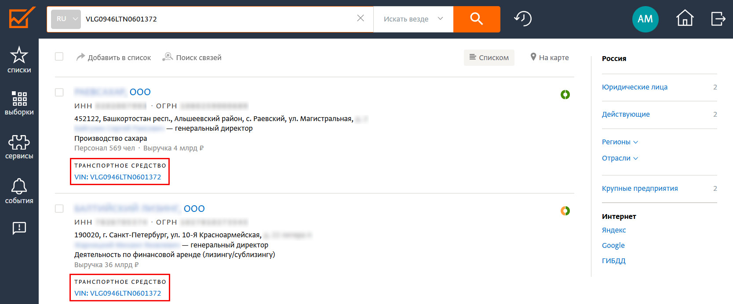The height and width of the screenshot is (304, 733).
Task: Open Сервисы puzzle sidebar item
Action: coord(19,147)
